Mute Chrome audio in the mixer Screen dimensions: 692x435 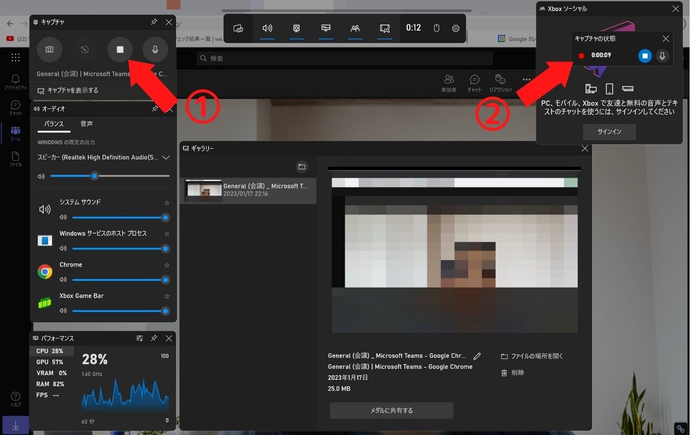(63, 280)
